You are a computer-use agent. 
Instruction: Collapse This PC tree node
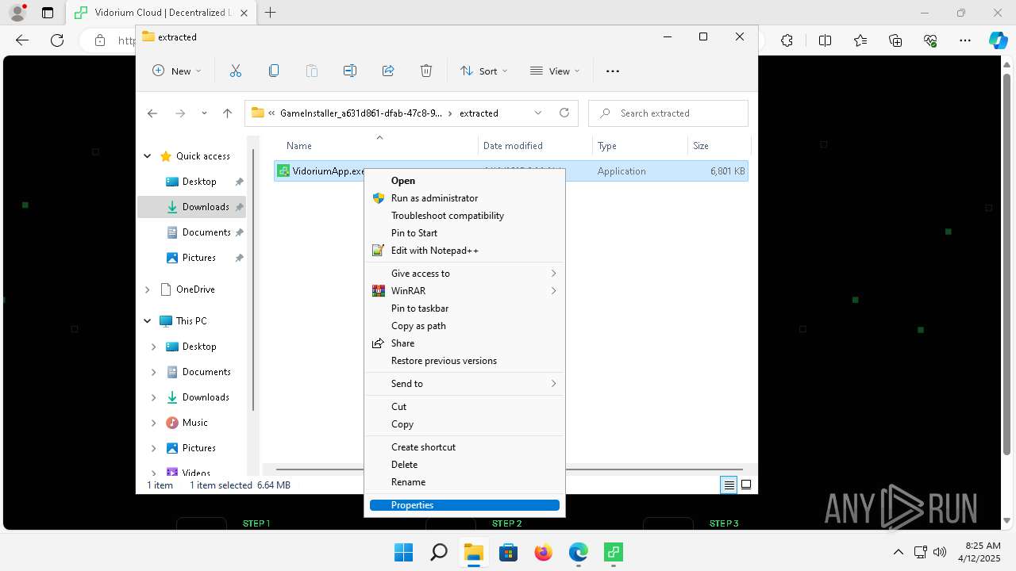click(148, 321)
